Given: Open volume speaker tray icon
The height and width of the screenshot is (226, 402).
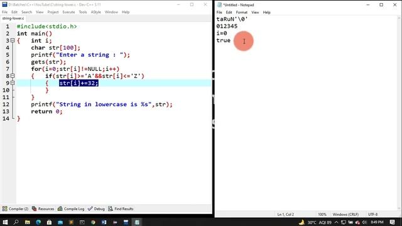Looking at the screenshot, I should [364, 222].
